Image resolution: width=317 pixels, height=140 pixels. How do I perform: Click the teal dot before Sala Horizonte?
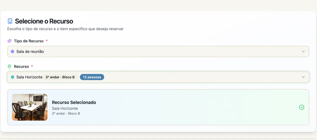[x=12, y=77]
